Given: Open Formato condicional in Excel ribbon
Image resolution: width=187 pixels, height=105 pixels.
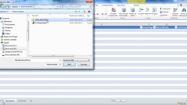Looking at the screenshot, I should (x=113, y=12).
